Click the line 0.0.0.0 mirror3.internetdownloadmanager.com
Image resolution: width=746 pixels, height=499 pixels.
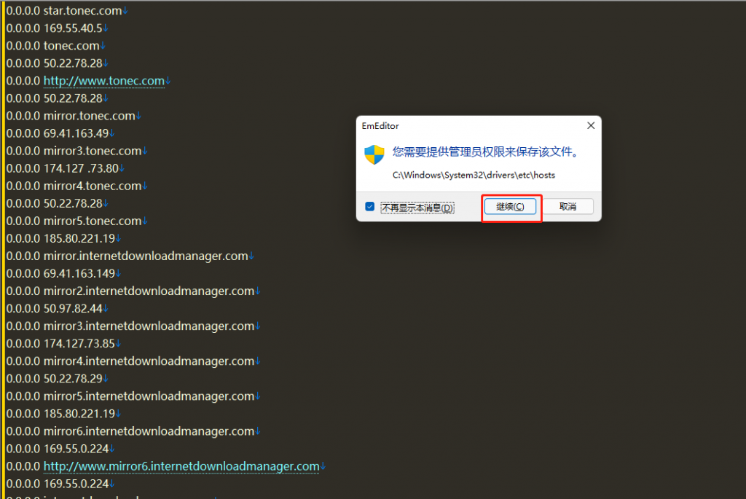[130, 326]
